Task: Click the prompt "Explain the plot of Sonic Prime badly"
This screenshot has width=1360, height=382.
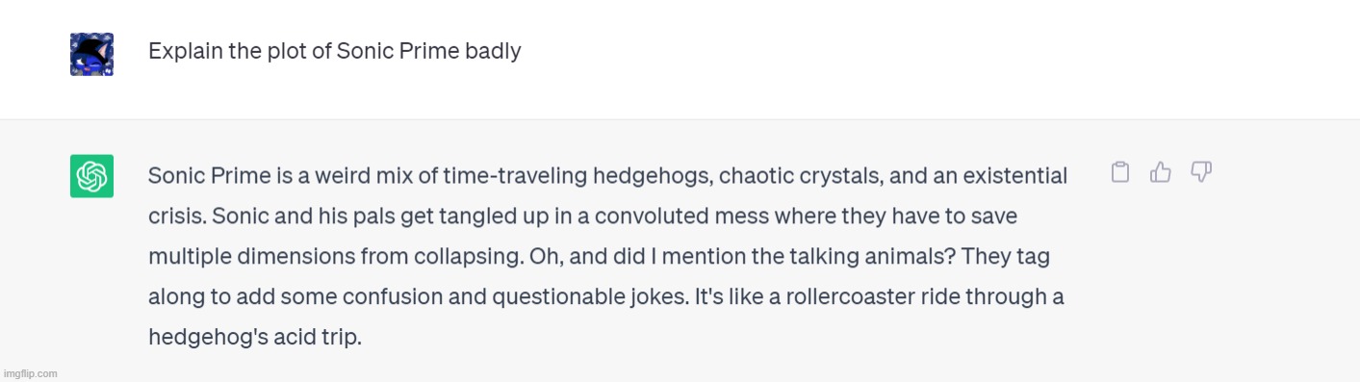Action: 335,51
